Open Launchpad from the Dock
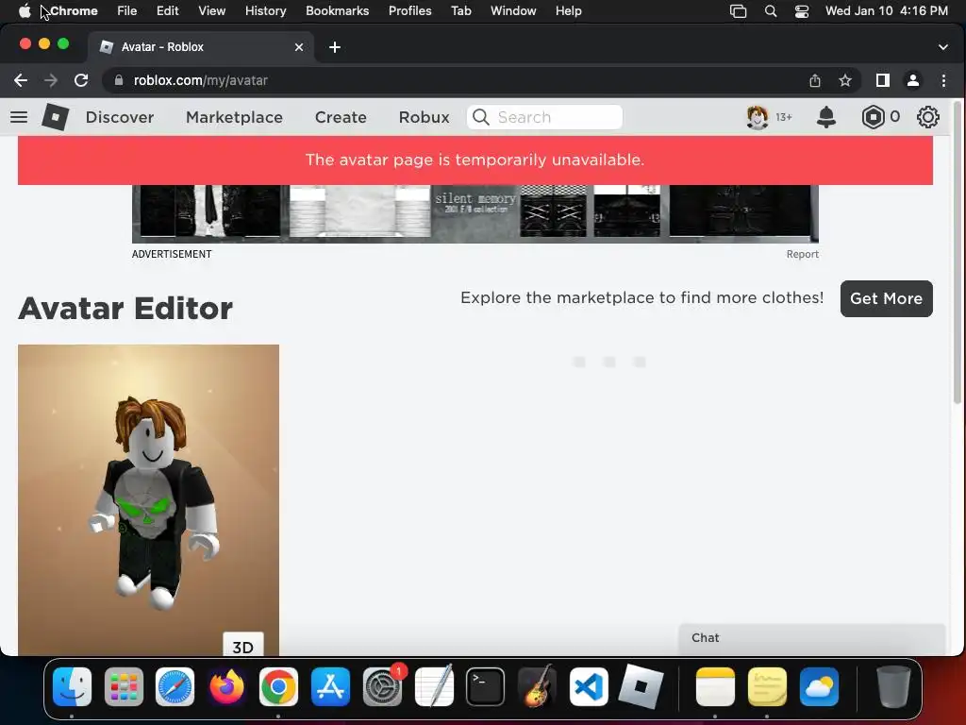 [x=124, y=687]
